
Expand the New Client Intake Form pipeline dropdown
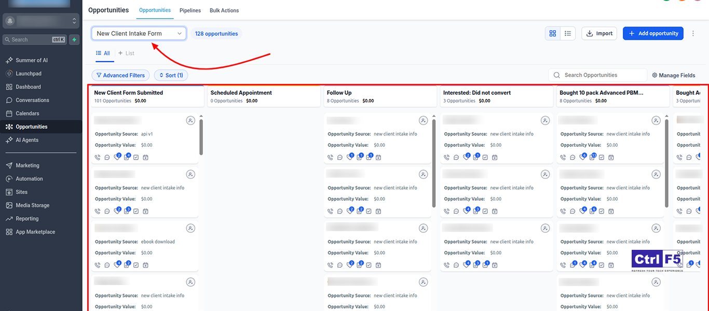coord(139,33)
